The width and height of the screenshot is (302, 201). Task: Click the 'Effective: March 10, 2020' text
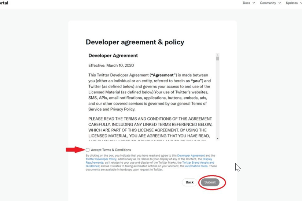pyautogui.click(x=111, y=66)
